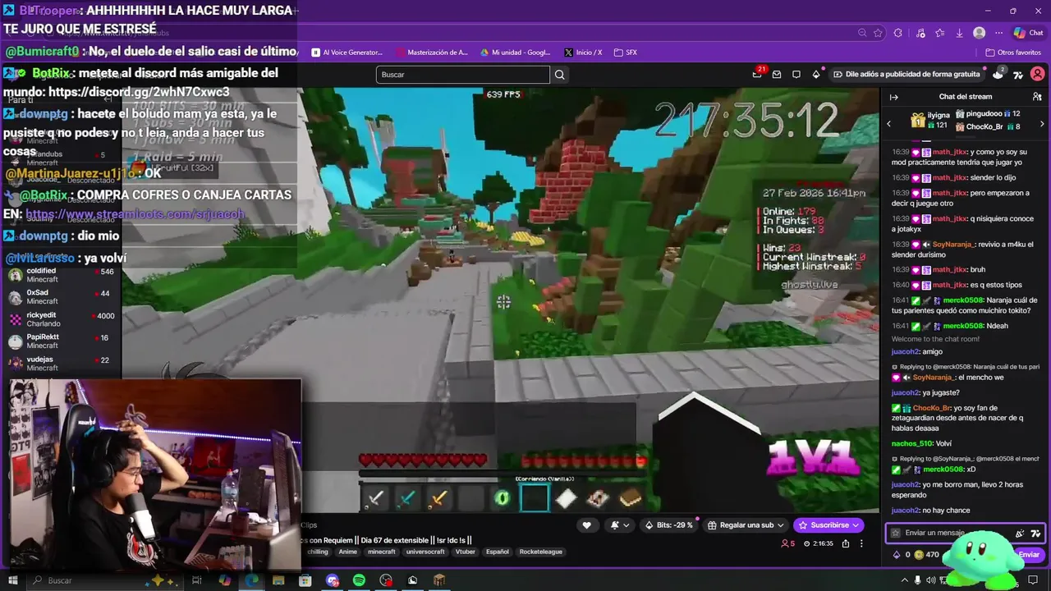Click streamer webcam thumbnail overlay

point(154,473)
